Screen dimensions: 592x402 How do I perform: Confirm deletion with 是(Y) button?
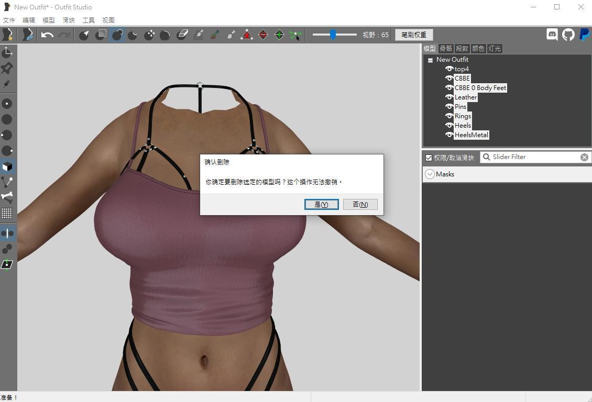click(321, 204)
